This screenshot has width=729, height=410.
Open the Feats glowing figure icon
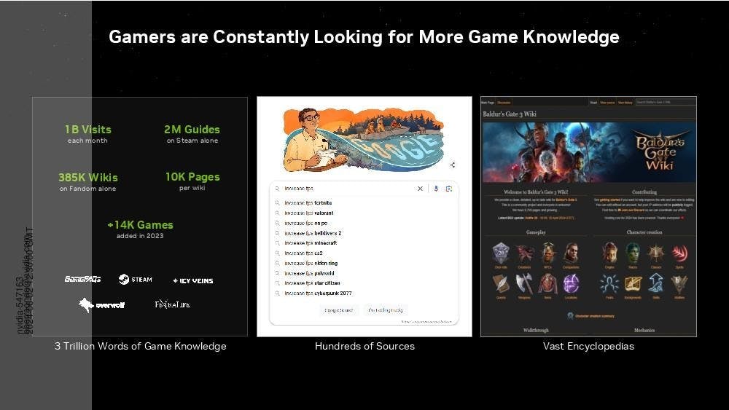point(609,283)
